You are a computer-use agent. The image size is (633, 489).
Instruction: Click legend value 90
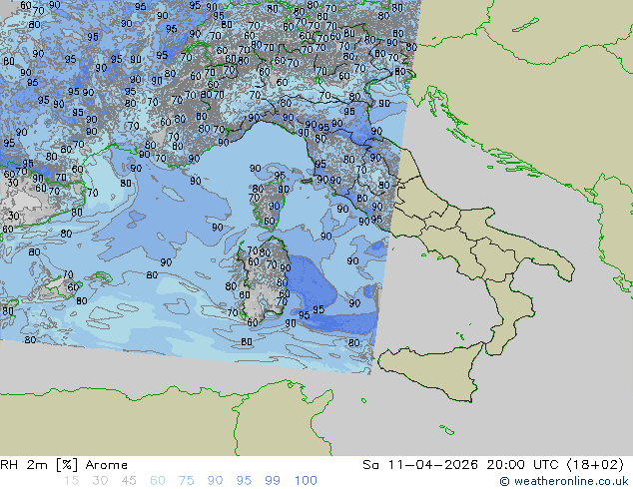tap(216, 481)
